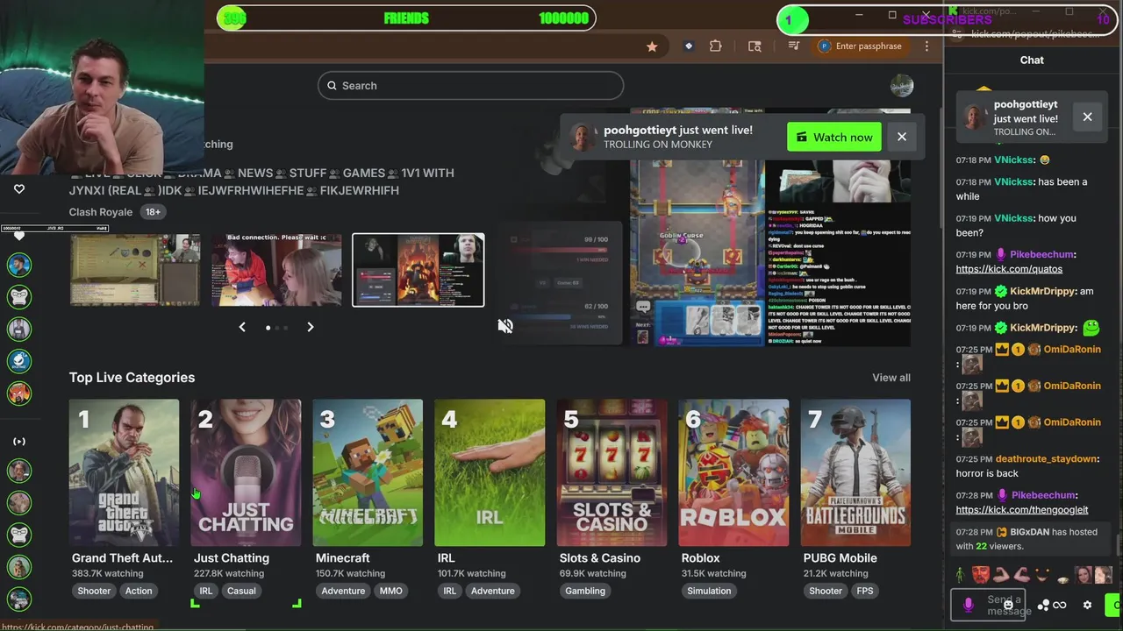Screen dimensions: 1123x631
Task: Open the browser extensions puzzle icon
Action: tap(716, 46)
